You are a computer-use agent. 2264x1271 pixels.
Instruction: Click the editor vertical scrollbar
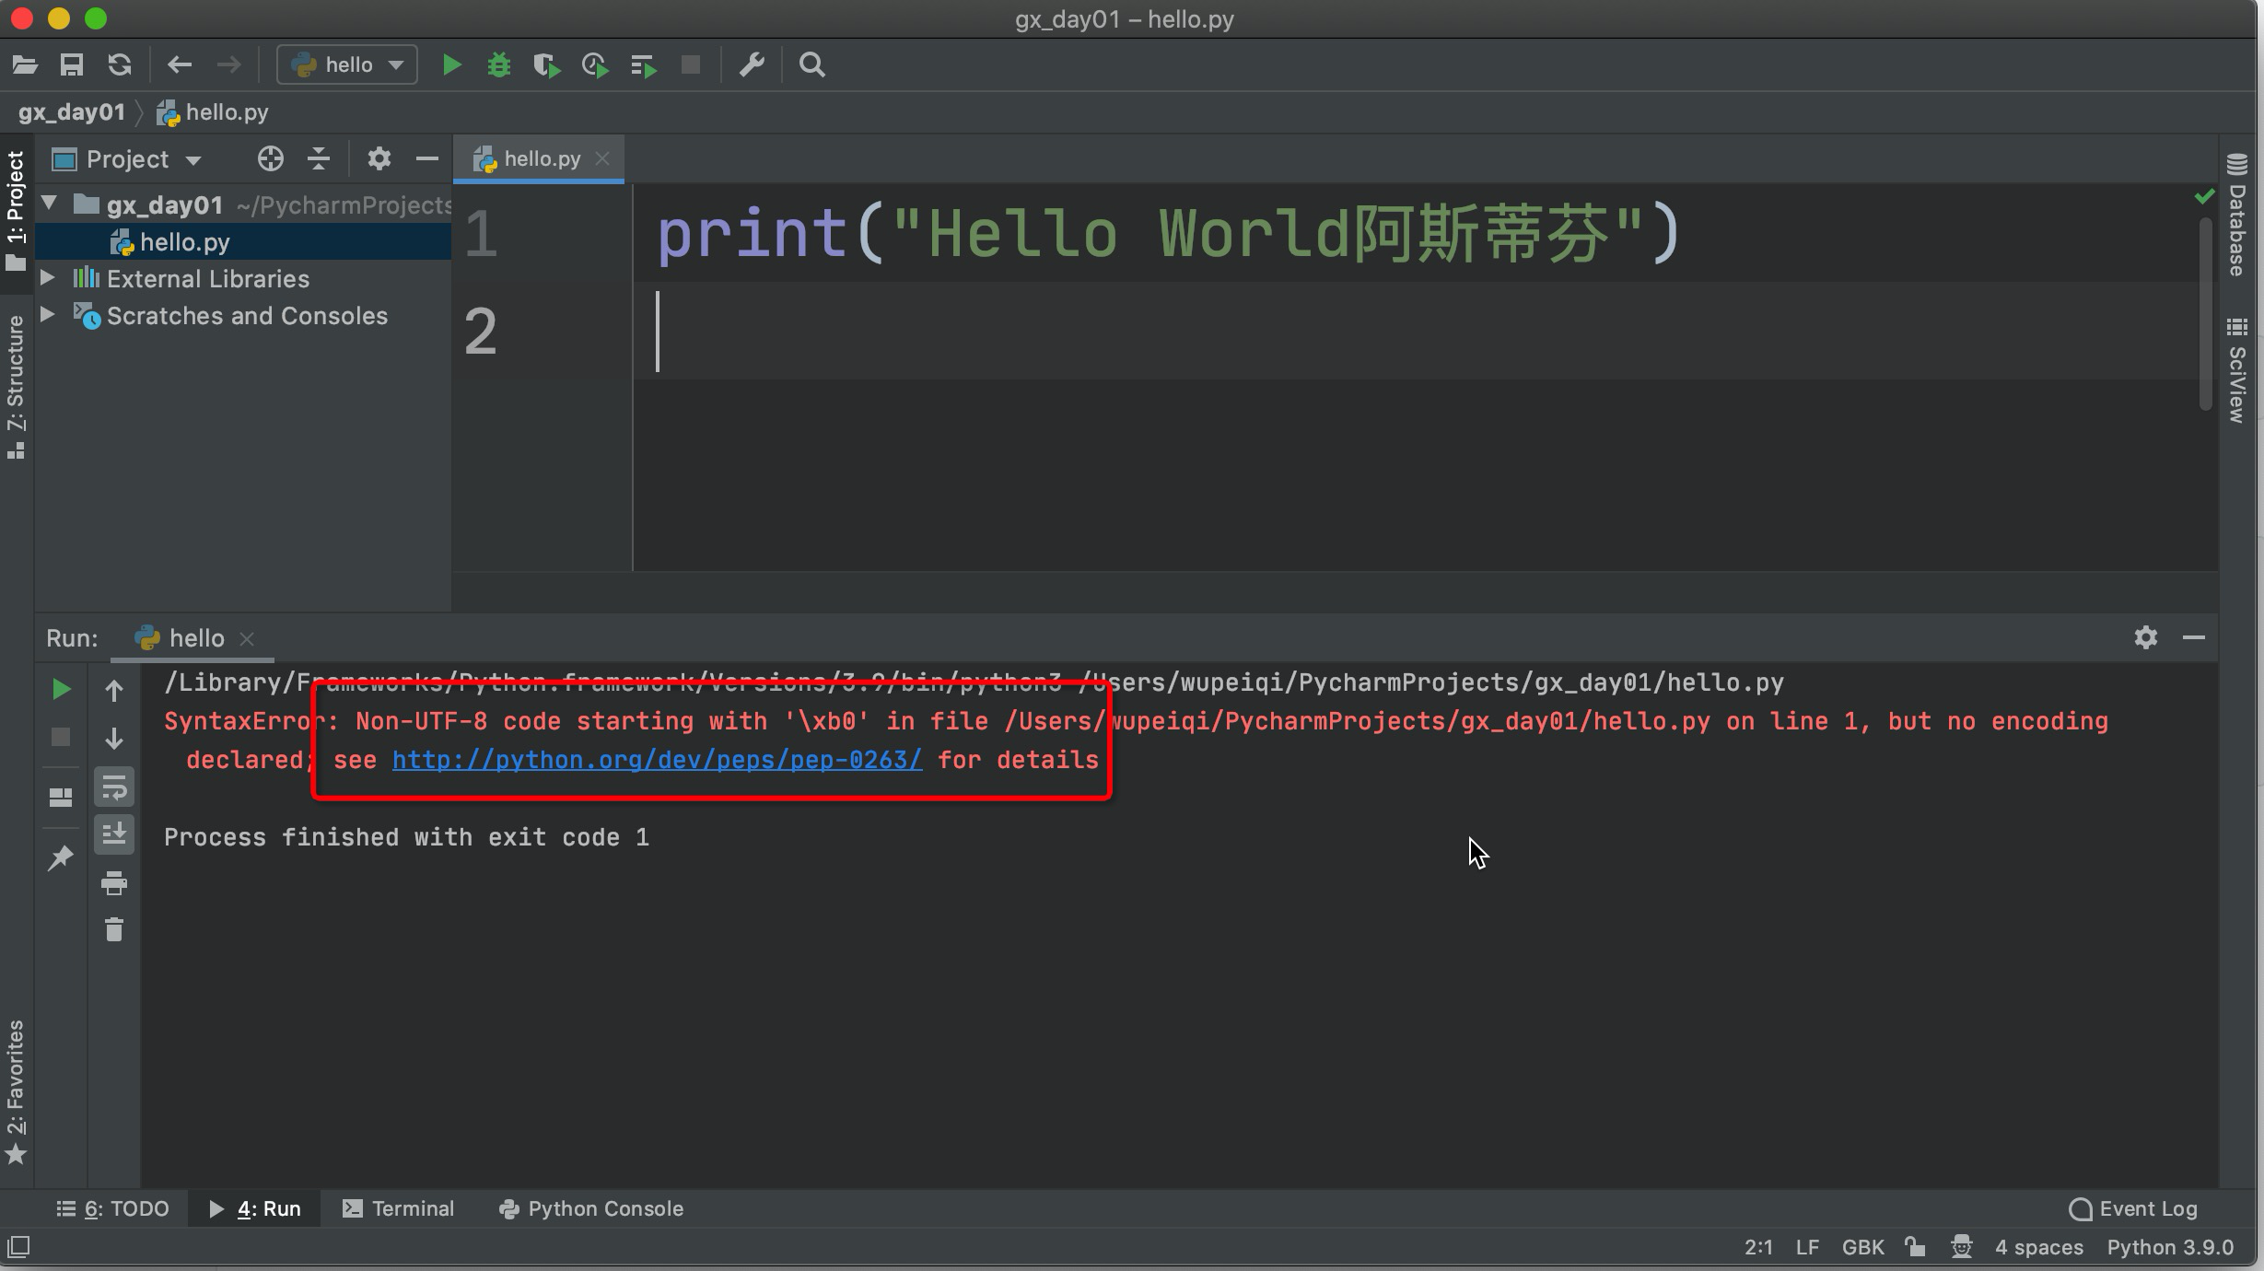point(2205,313)
